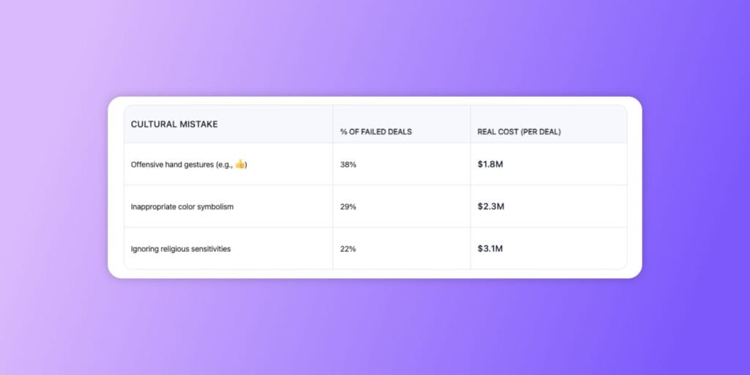750x375 pixels.
Task: Click the 38% value cell
Action: click(x=348, y=165)
